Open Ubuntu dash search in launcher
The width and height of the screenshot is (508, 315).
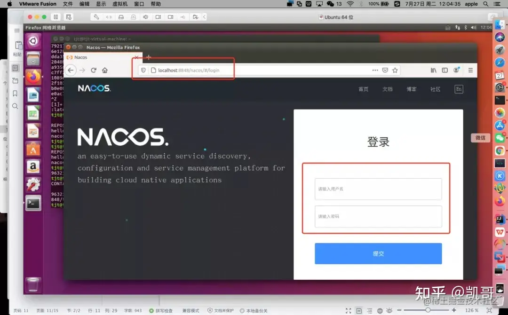33,41
